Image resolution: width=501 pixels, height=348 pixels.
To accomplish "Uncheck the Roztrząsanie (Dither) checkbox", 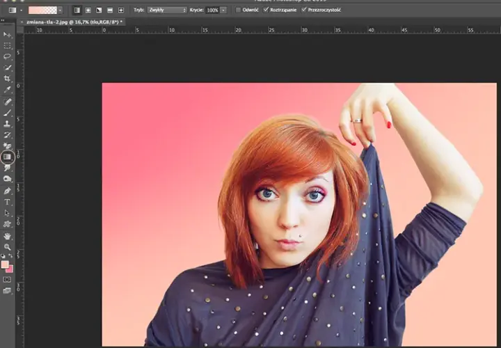I will [266, 10].
